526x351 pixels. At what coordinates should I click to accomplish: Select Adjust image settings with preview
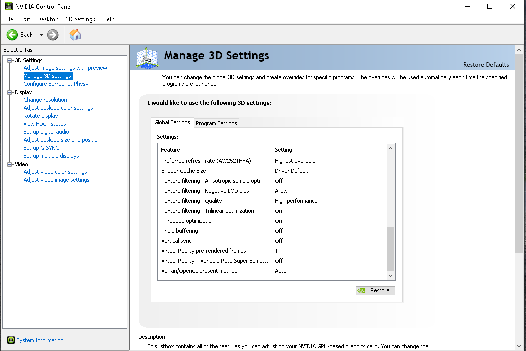[65, 68]
